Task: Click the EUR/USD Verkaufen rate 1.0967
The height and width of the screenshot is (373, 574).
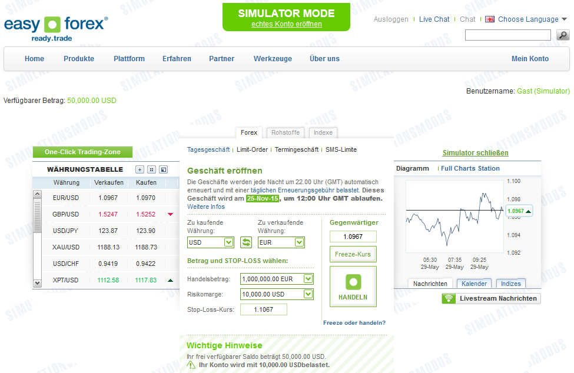Action: (108, 198)
